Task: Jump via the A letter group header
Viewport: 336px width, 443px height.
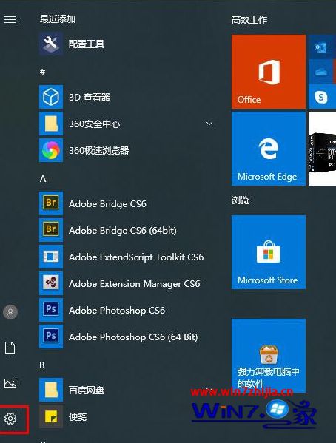Action: click(43, 179)
